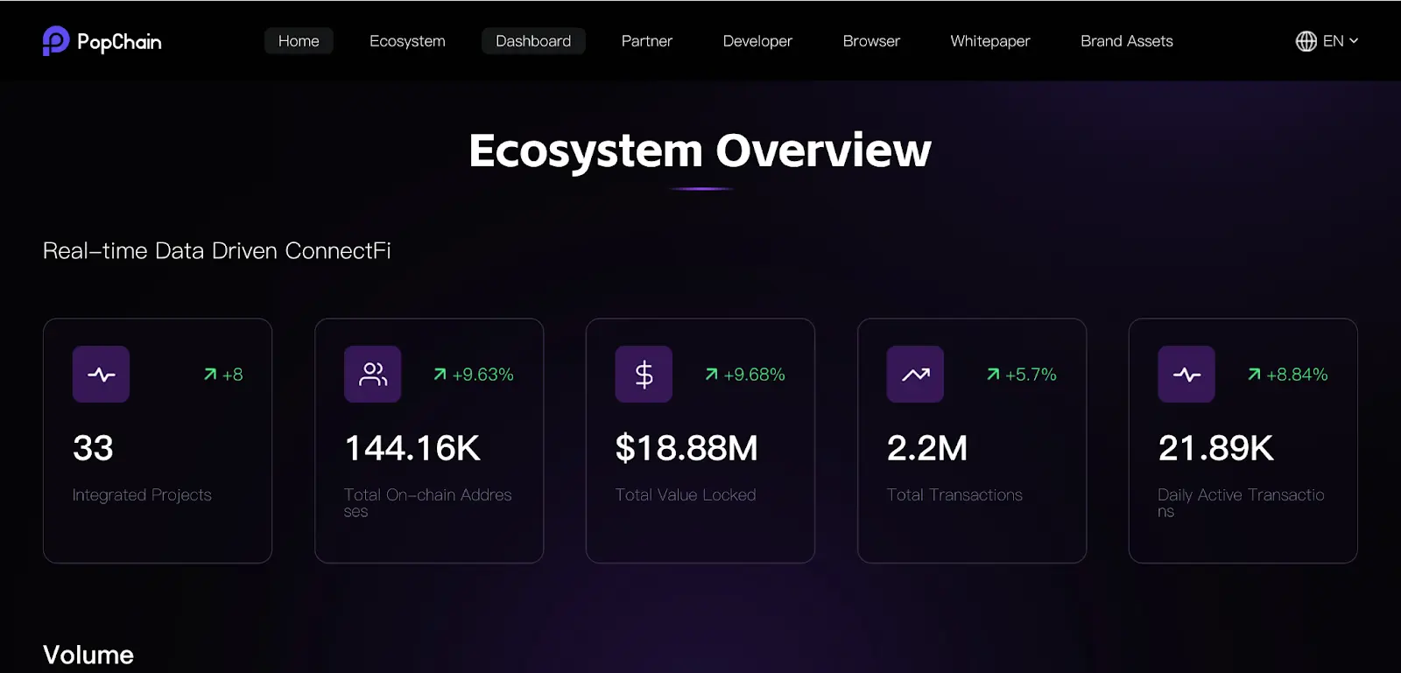The height and width of the screenshot is (673, 1401).
Task: Click the Total On-chain Addresses label
Action: pyautogui.click(x=428, y=503)
